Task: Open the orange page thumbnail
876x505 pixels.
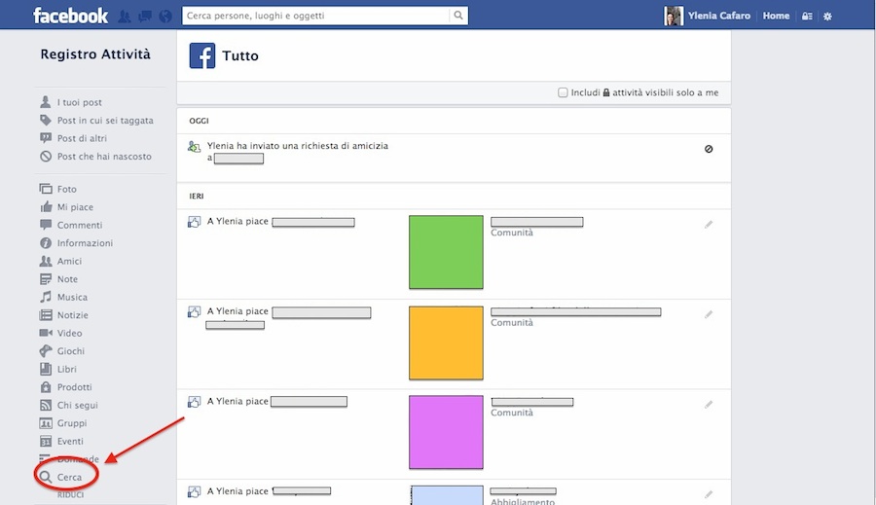Action: 446,343
